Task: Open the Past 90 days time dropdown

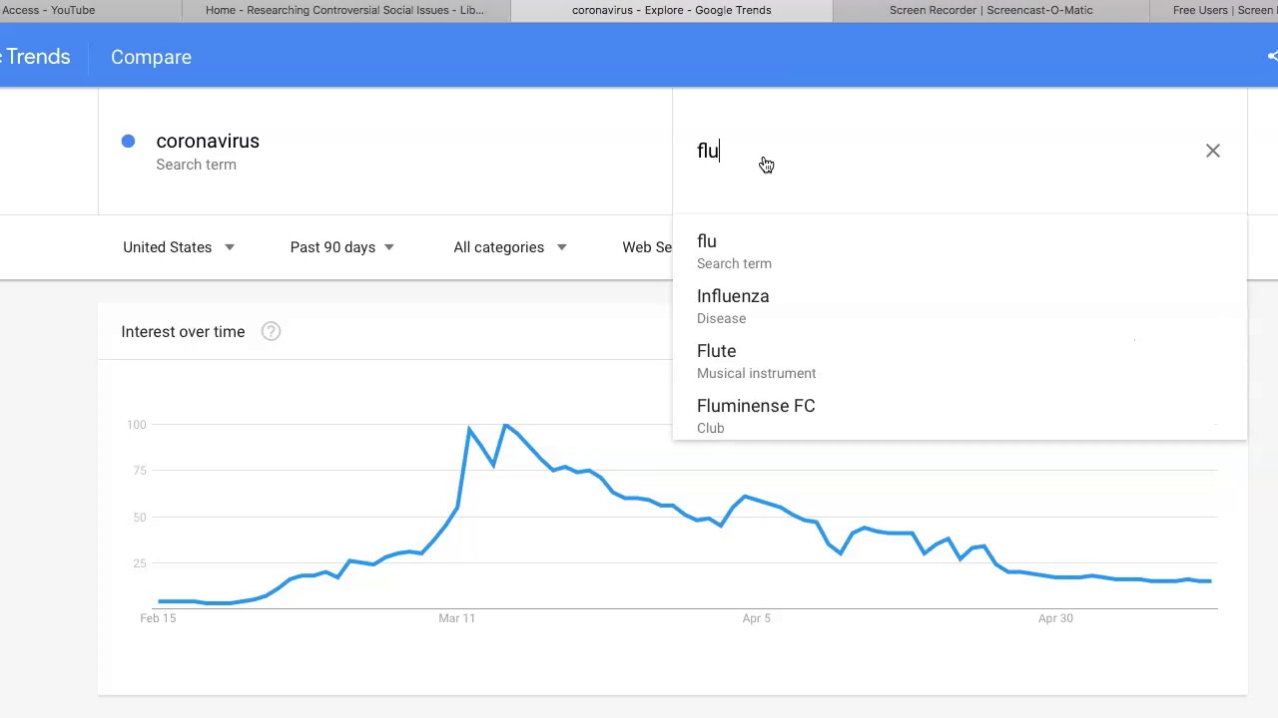Action: tap(341, 247)
